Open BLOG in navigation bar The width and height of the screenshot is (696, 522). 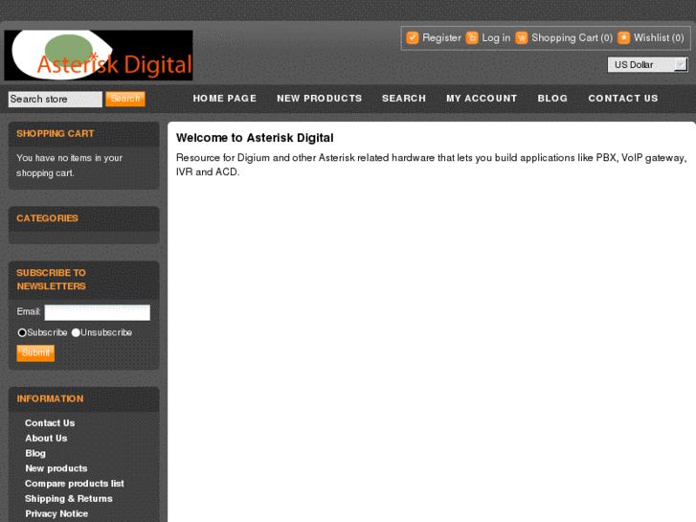(x=552, y=99)
